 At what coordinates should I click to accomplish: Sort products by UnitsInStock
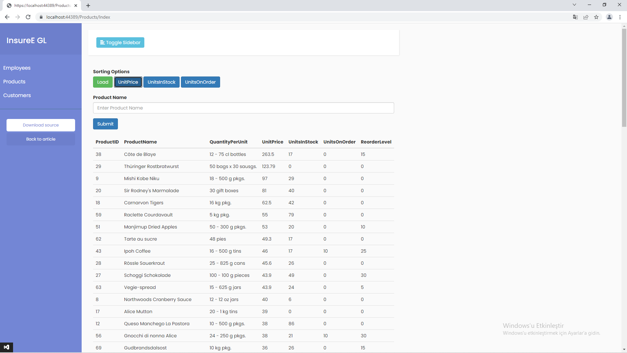[x=161, y=82]
